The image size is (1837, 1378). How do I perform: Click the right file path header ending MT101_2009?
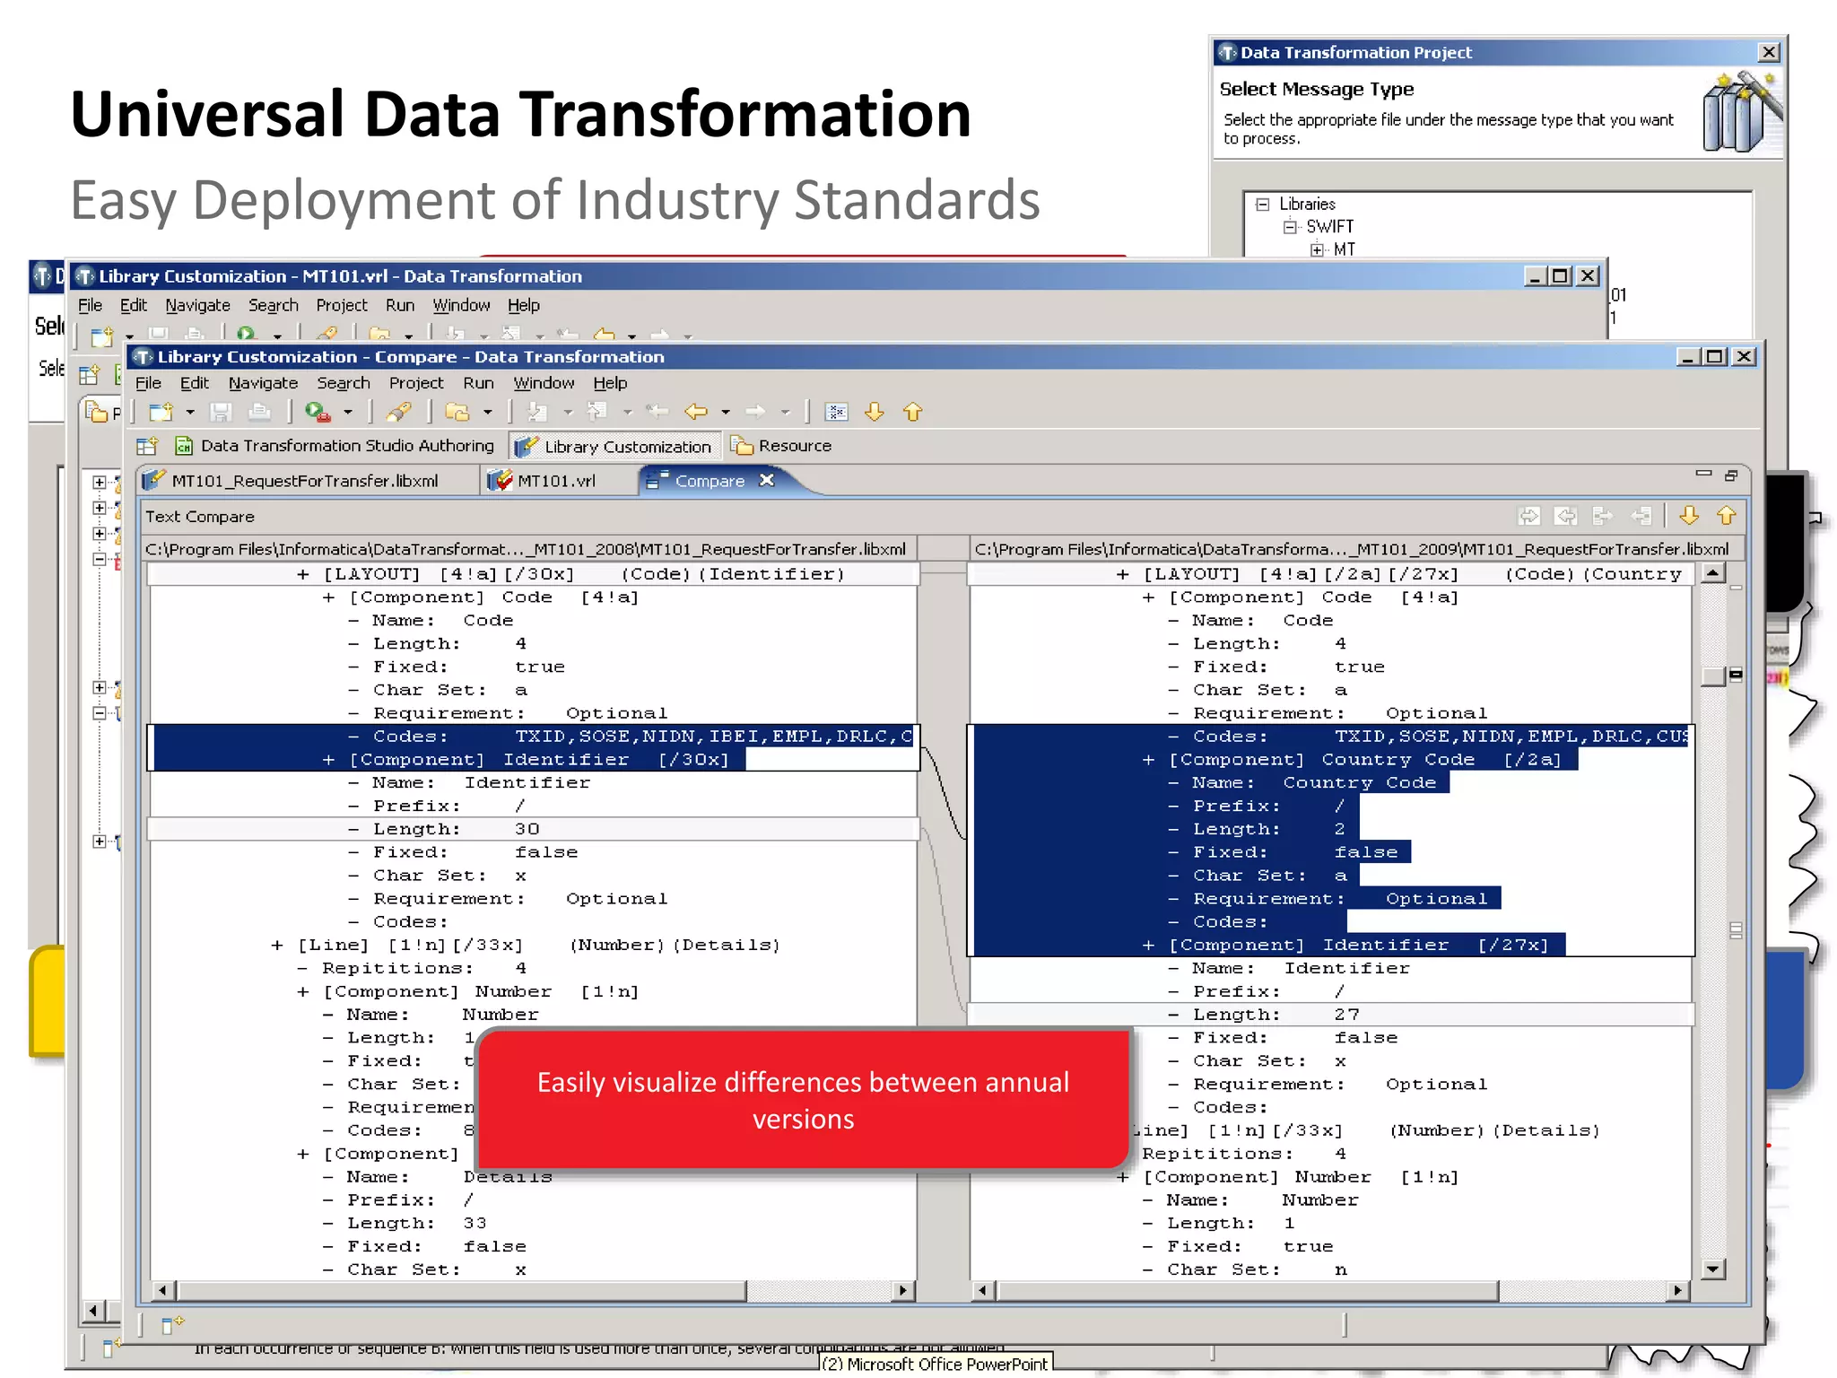1354,549
